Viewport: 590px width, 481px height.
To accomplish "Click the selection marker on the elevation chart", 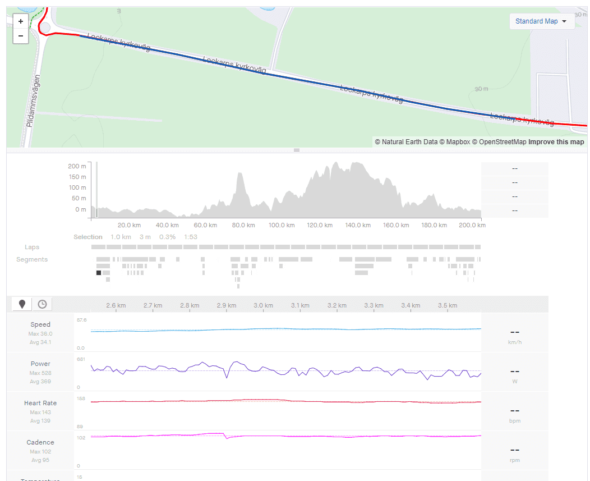I will tap(96, 190).
